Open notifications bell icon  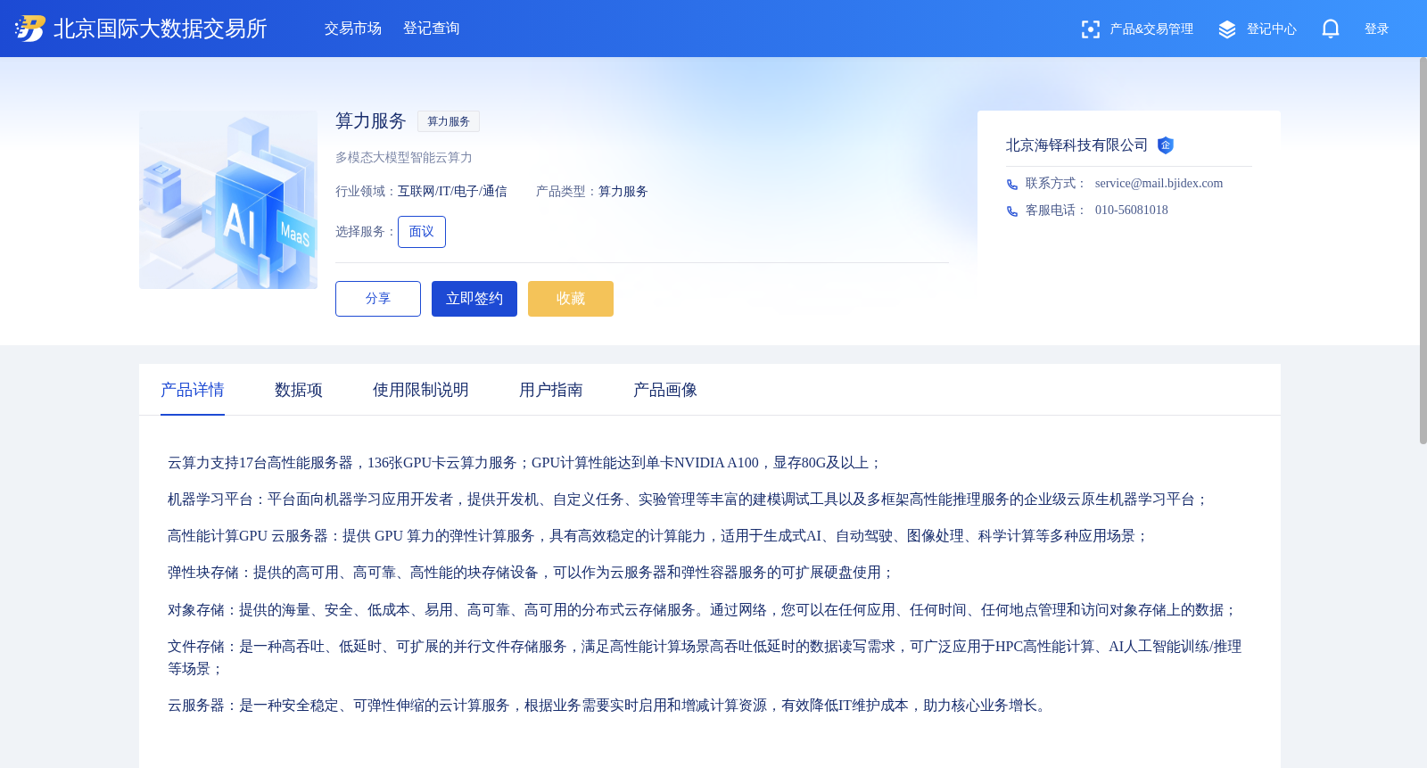1331,29
